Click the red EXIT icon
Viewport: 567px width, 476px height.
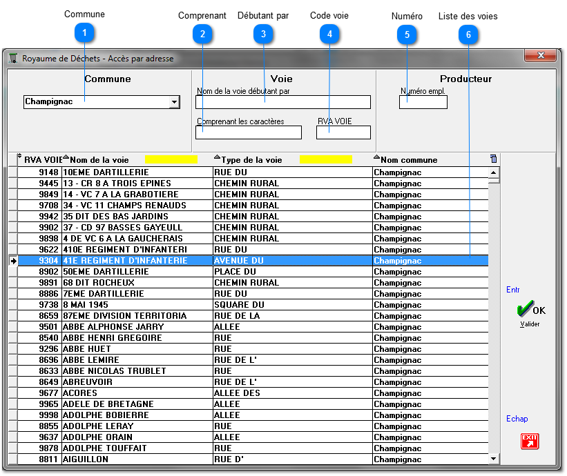pos(529,441)
